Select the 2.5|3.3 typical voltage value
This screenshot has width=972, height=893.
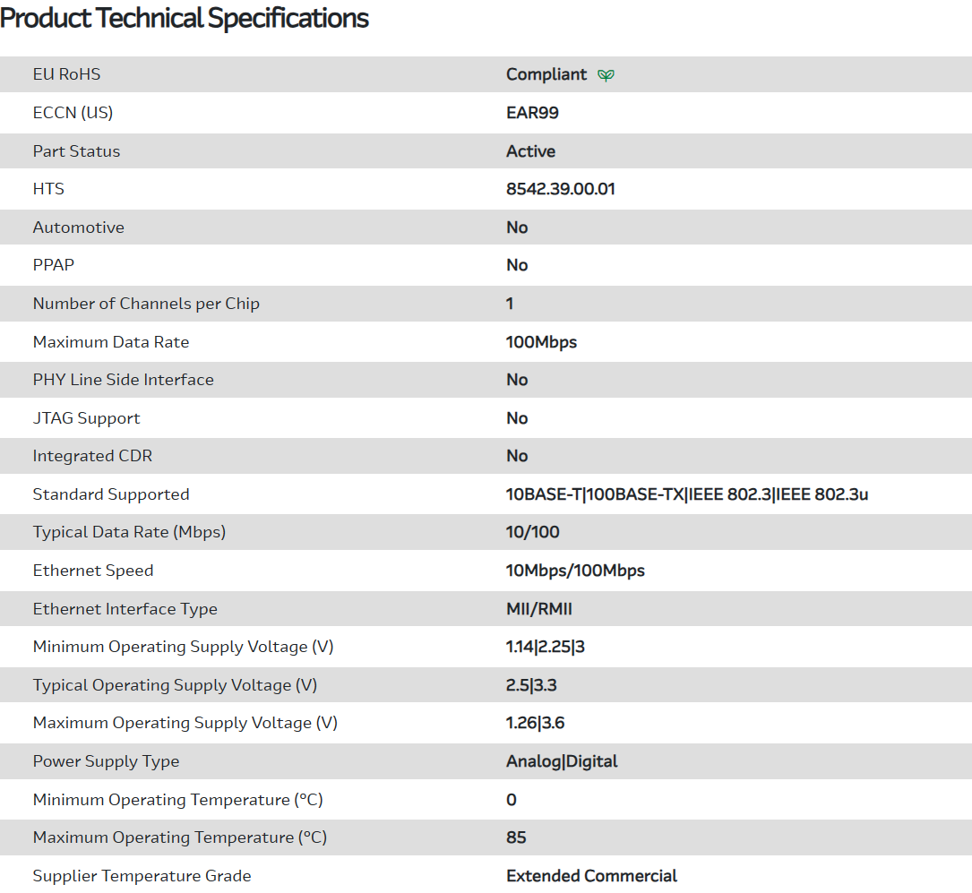coord(531,685)
